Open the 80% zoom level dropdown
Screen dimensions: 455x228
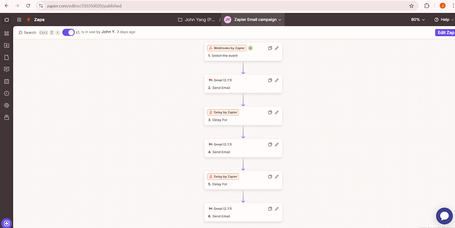pos(418,20)
